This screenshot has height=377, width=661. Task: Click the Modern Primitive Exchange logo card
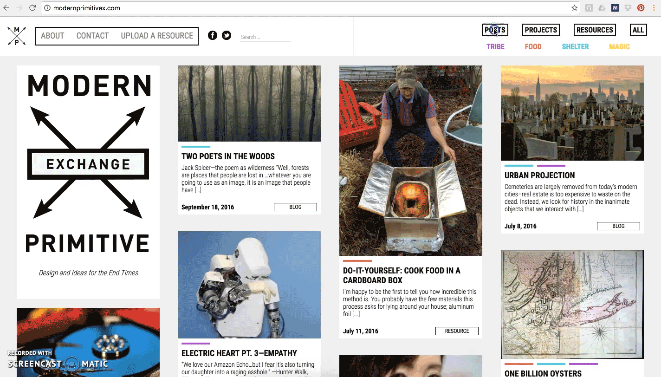click(88, 182)
